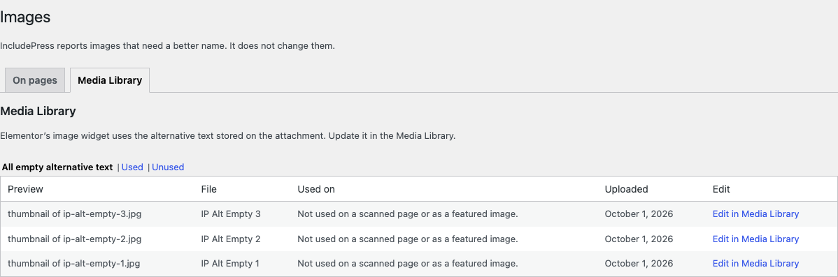Edit IP Alt Empty 2 in Media Library

click(x=755, y=239)
